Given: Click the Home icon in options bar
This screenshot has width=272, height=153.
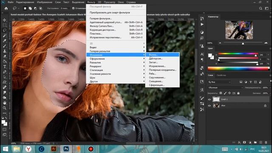Looking at the screenshot, I should coord(6,8).
